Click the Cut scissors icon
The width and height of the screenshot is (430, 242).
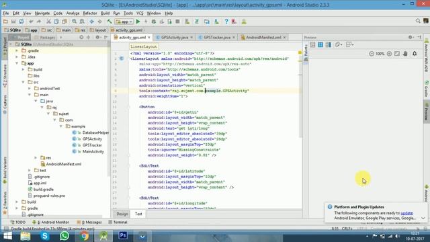(48, 22)
